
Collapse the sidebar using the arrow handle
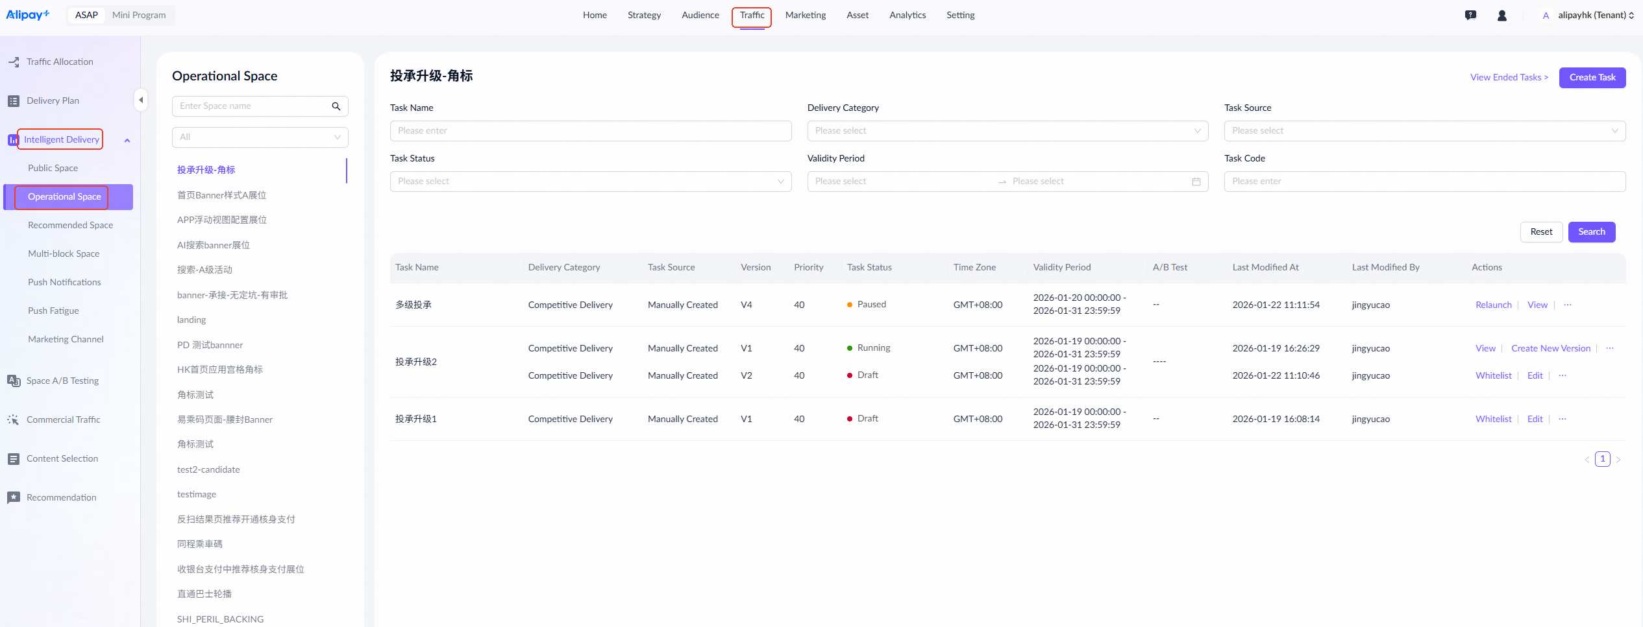[x=141, y=101]
